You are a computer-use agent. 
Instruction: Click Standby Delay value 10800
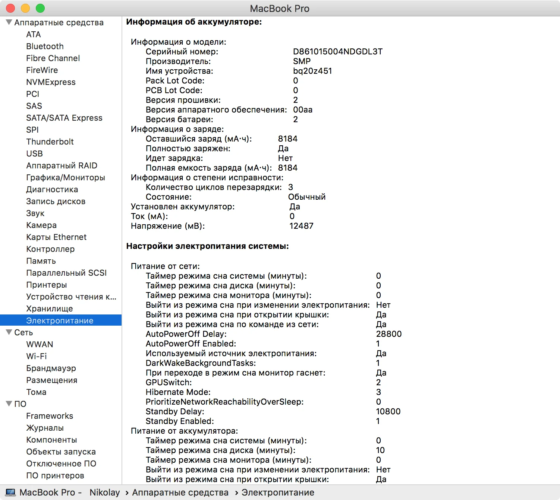[388, 411]
